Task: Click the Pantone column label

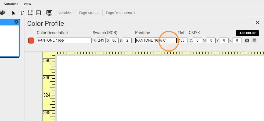Action: click(142, 33)
